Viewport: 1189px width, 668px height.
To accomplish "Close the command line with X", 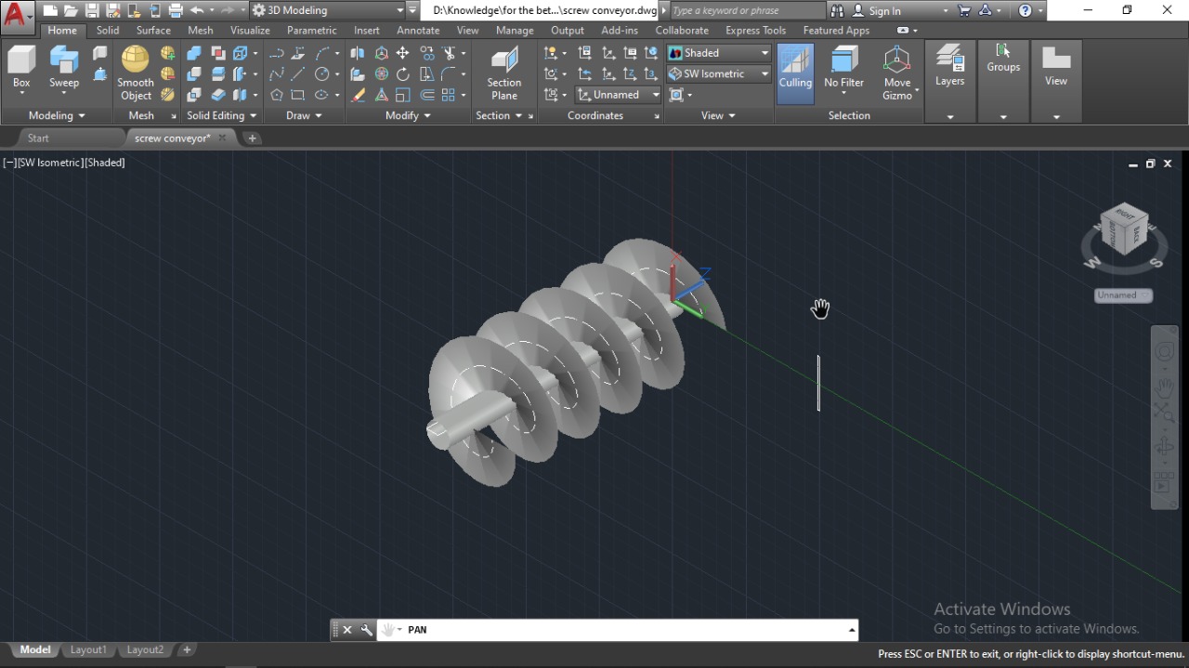I will (347, 630).
